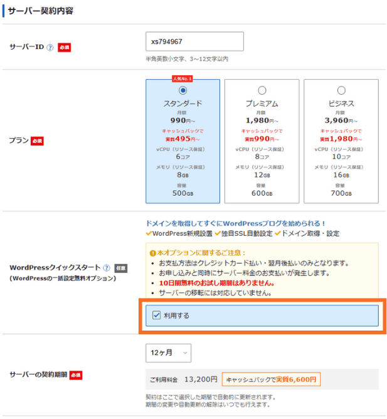Click the checkmark icon before 独自SSL自動設定
Viewport: 387px width, 419px height.
point(218,233)
